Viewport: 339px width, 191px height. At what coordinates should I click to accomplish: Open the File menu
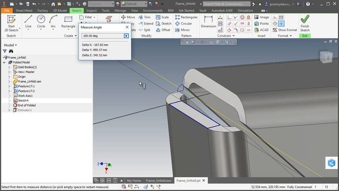pyautogui.click(x=7, y=11)
